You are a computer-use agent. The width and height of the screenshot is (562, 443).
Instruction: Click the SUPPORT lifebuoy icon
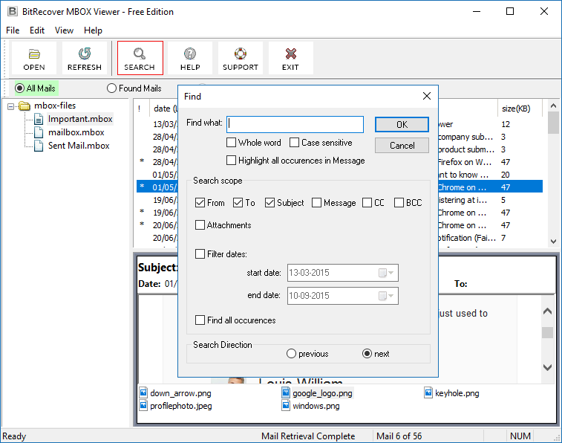241,54
